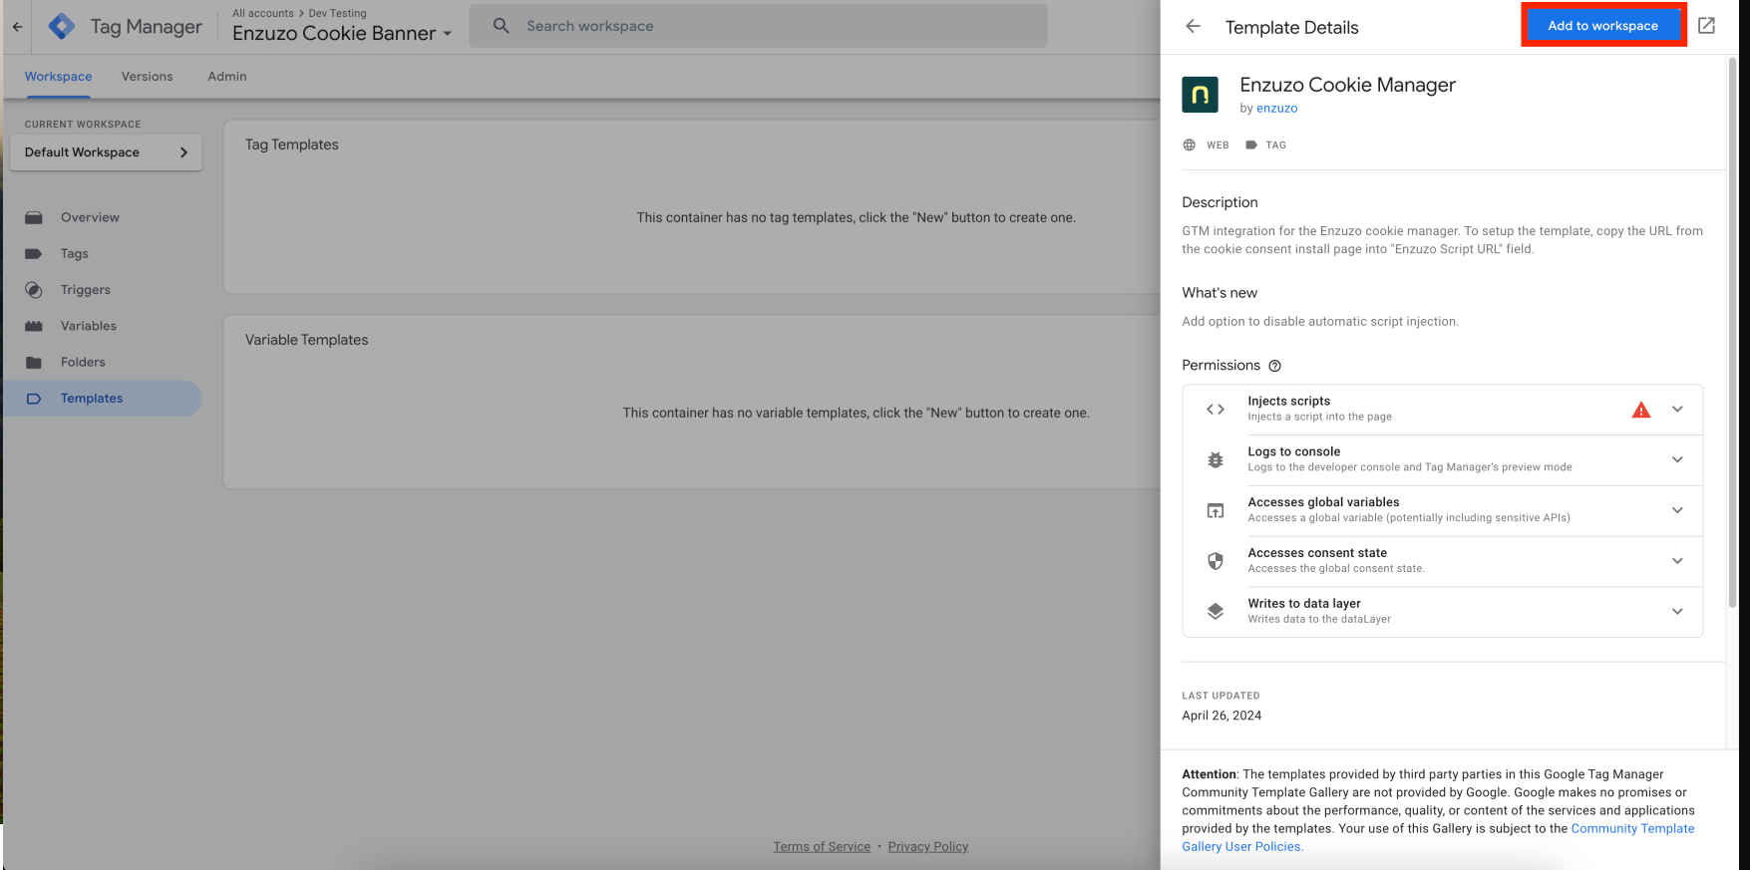Click the Injects scripts code icon
This screenshot has height=870, width=1750.
coord(1216,410)
